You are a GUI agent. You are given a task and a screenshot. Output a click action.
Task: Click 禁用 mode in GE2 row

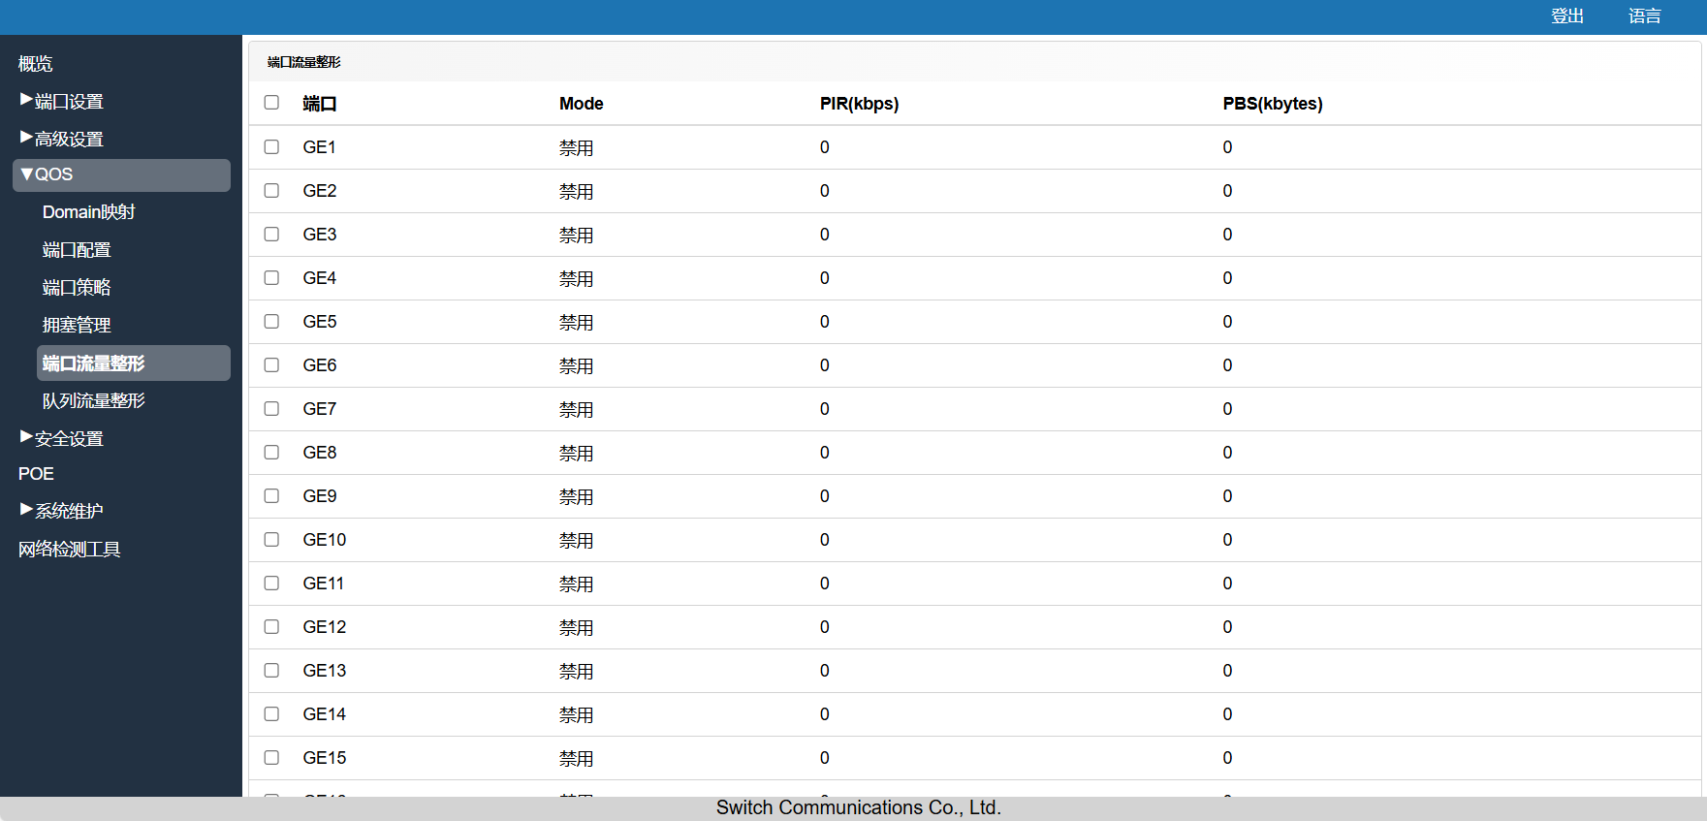(x=577, y=192)
